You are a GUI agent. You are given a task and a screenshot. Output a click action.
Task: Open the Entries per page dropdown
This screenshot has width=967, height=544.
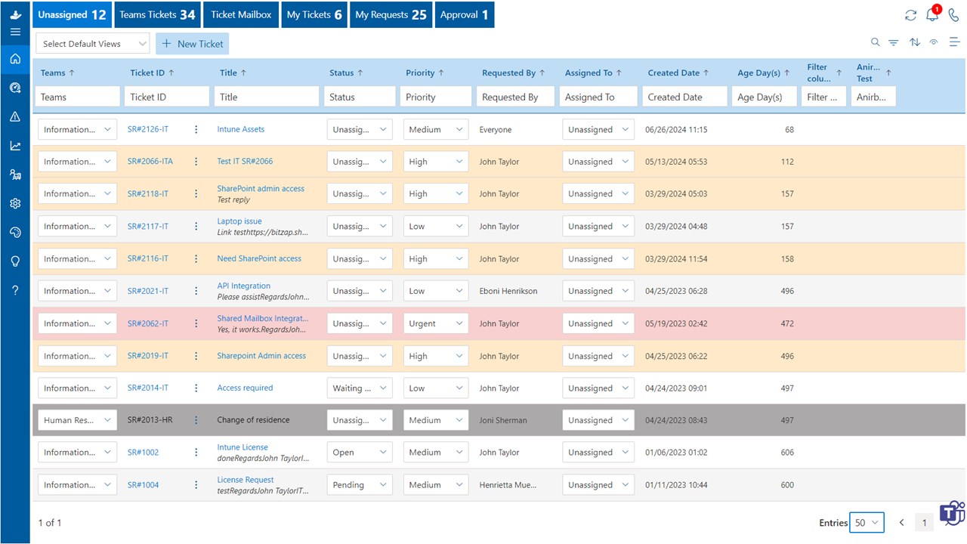(867, 522)
